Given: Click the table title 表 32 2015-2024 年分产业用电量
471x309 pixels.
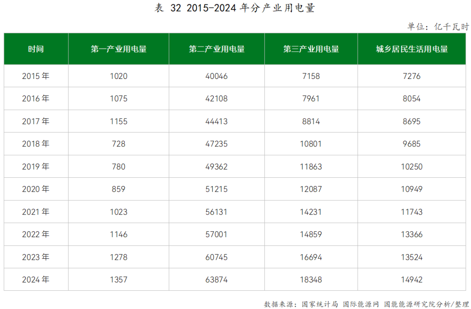Looking at the screenshot, I should [x=235, y=9].
